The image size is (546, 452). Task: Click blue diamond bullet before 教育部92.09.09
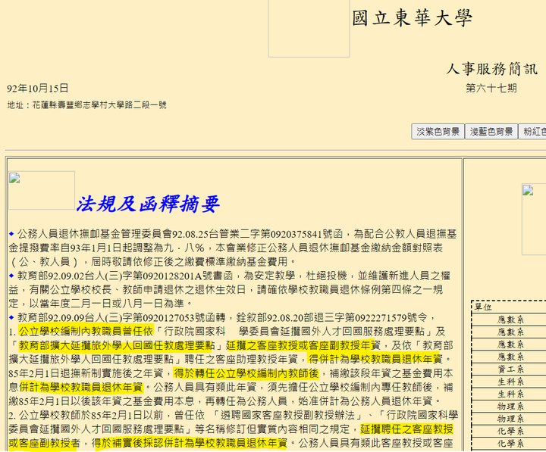pyautogui.click(x=11, y=317)
